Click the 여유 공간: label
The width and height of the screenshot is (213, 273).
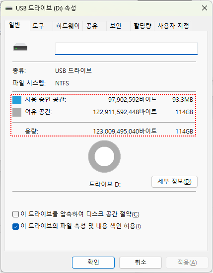click(39, 112)
